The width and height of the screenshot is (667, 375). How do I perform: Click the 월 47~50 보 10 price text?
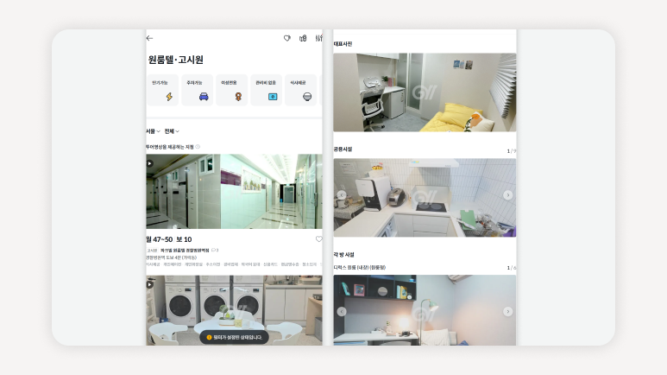[x=169, y=239]
